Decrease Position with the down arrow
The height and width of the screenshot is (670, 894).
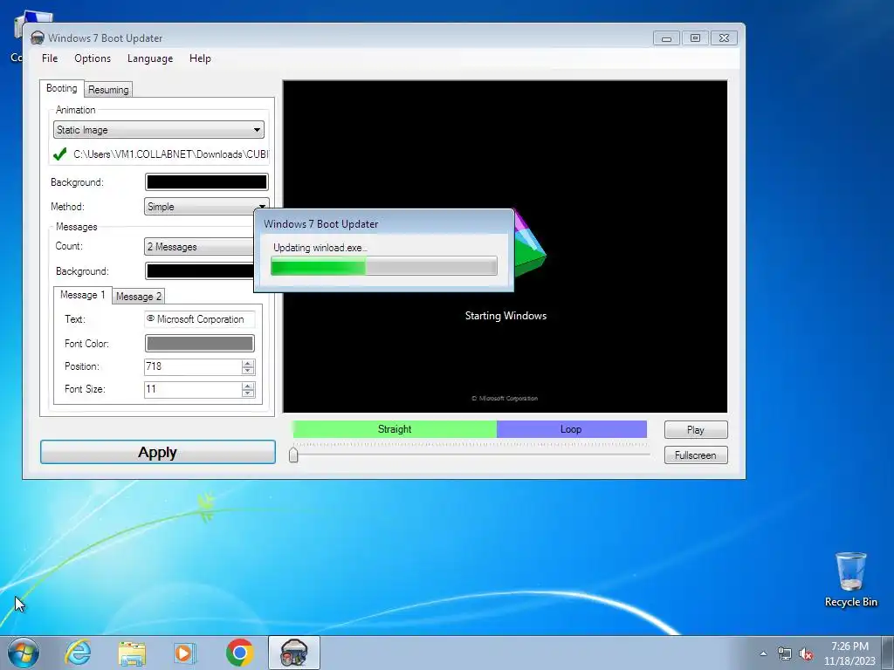coord(248,370)
